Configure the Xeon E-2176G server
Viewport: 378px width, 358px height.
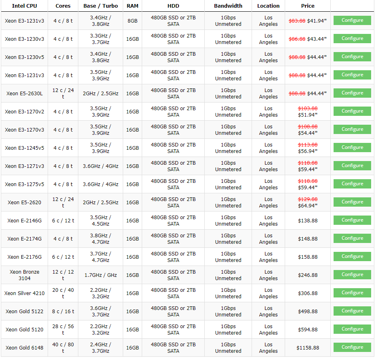click(x=352, y=257)
